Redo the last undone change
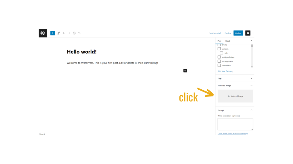This screenshot has height=164, width=293. point(69,33)
